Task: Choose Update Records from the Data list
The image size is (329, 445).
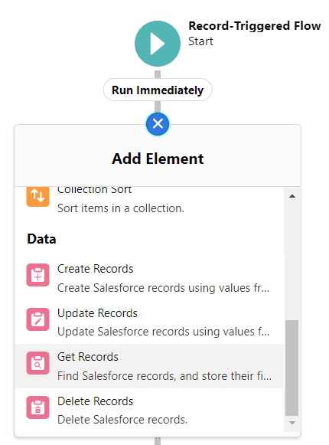Action: pos(149,322)
